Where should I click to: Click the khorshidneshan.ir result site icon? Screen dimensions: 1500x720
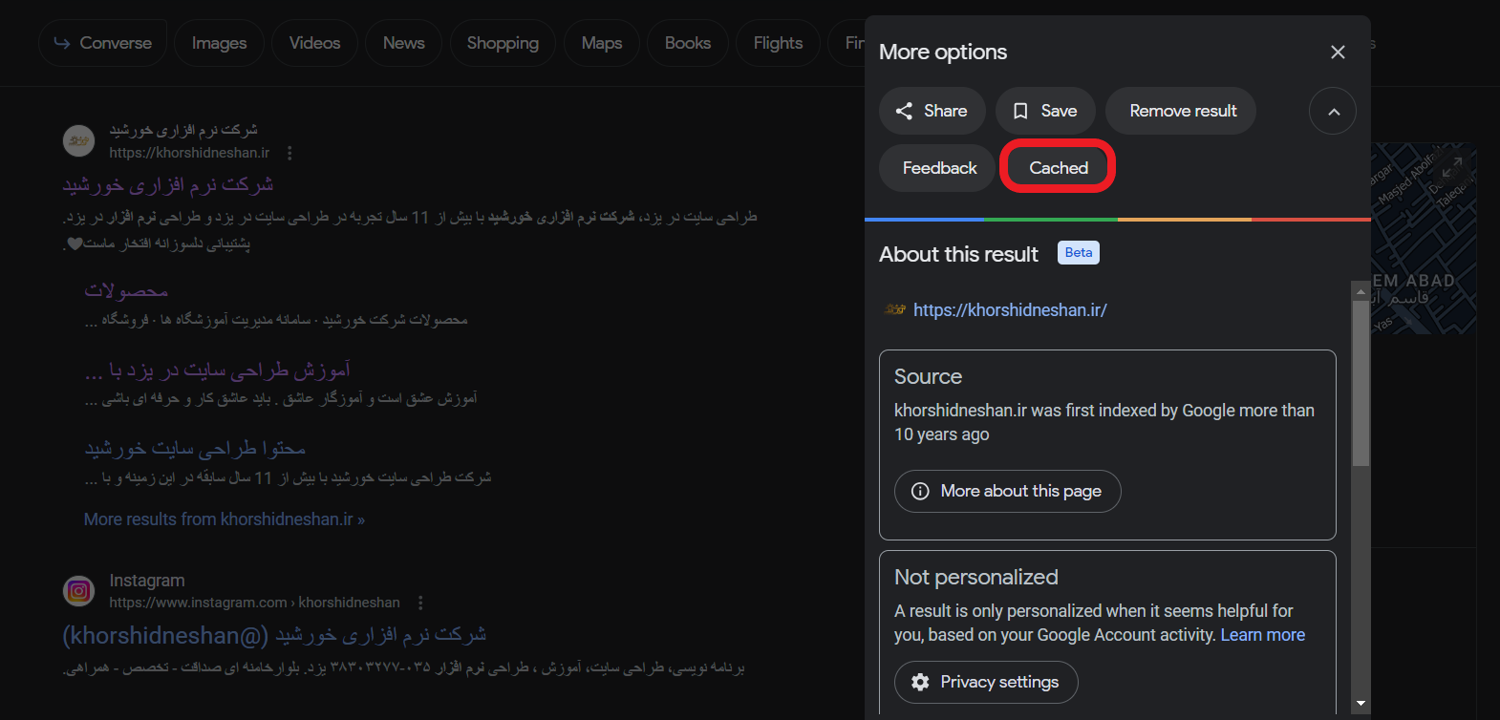pos(79,140)
